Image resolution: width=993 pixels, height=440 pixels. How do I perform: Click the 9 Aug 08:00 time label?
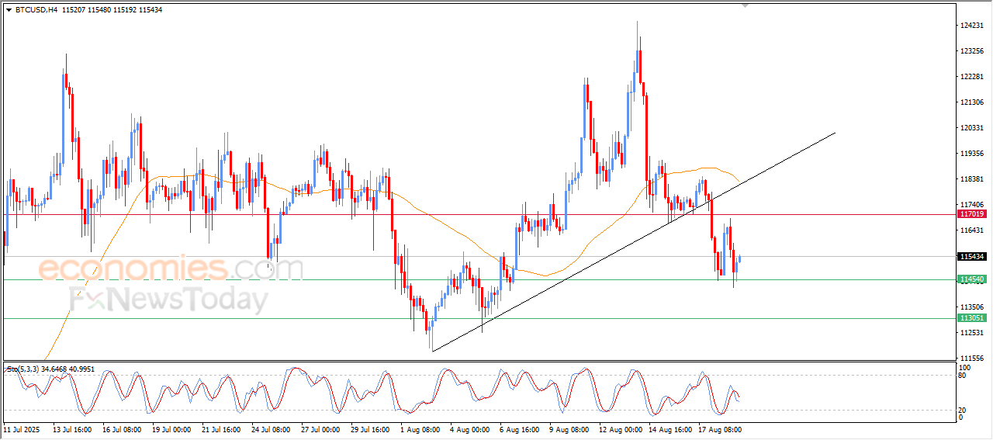pos(569,428)
